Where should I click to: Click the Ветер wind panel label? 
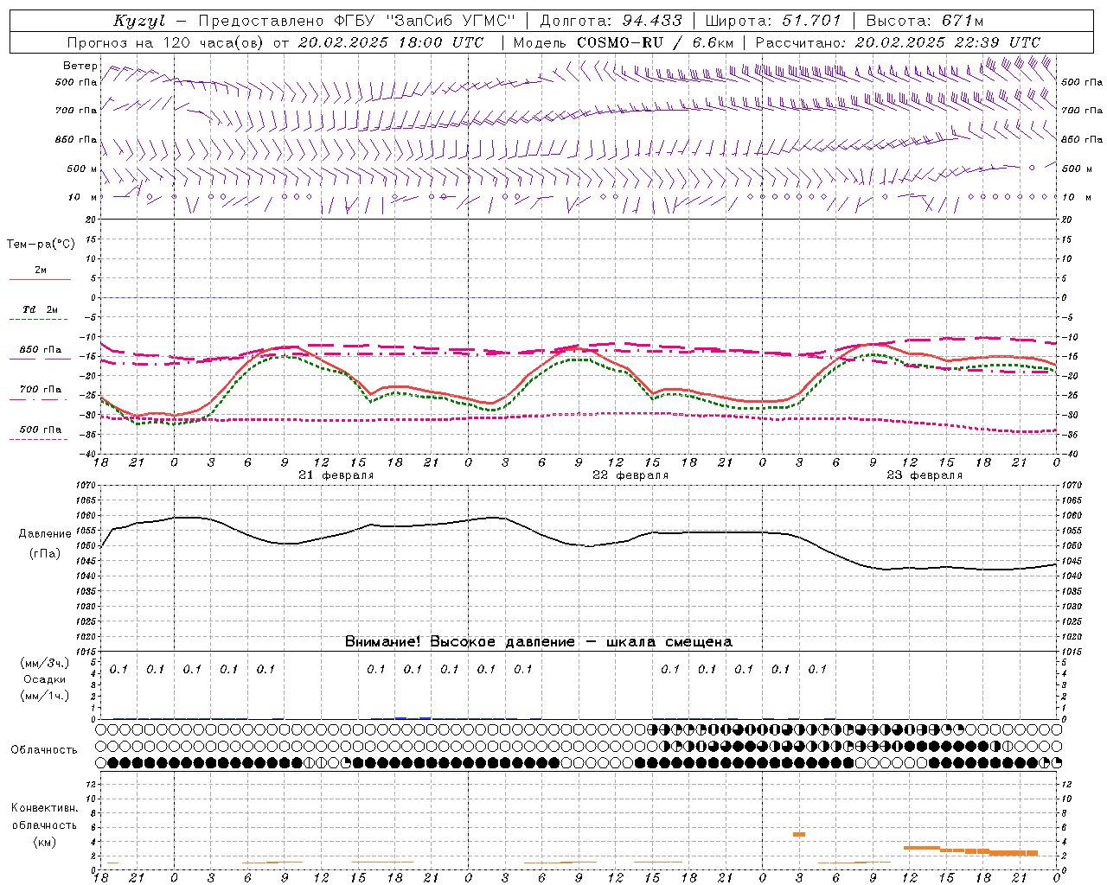pos(80,66)
